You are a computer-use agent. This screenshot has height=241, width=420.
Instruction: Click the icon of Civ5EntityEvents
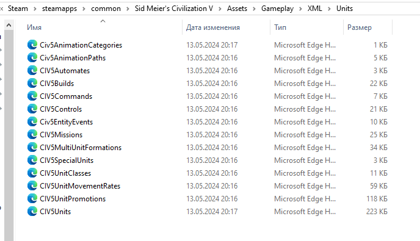32,122
